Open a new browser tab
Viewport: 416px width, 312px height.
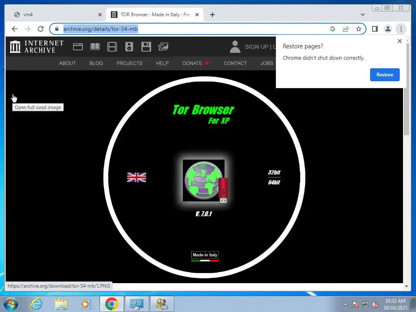(x=212, y=15)
